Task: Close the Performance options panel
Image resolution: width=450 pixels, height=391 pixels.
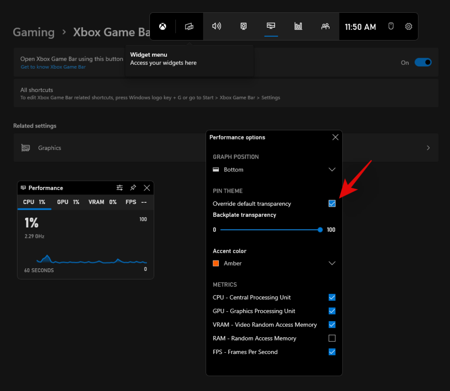Action: point(335,137)
